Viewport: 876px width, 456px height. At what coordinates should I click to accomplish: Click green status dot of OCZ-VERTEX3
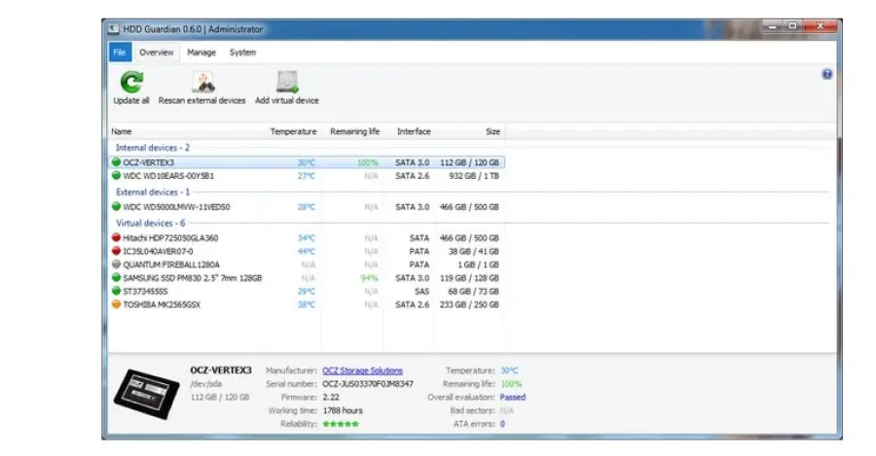point(116,162)
